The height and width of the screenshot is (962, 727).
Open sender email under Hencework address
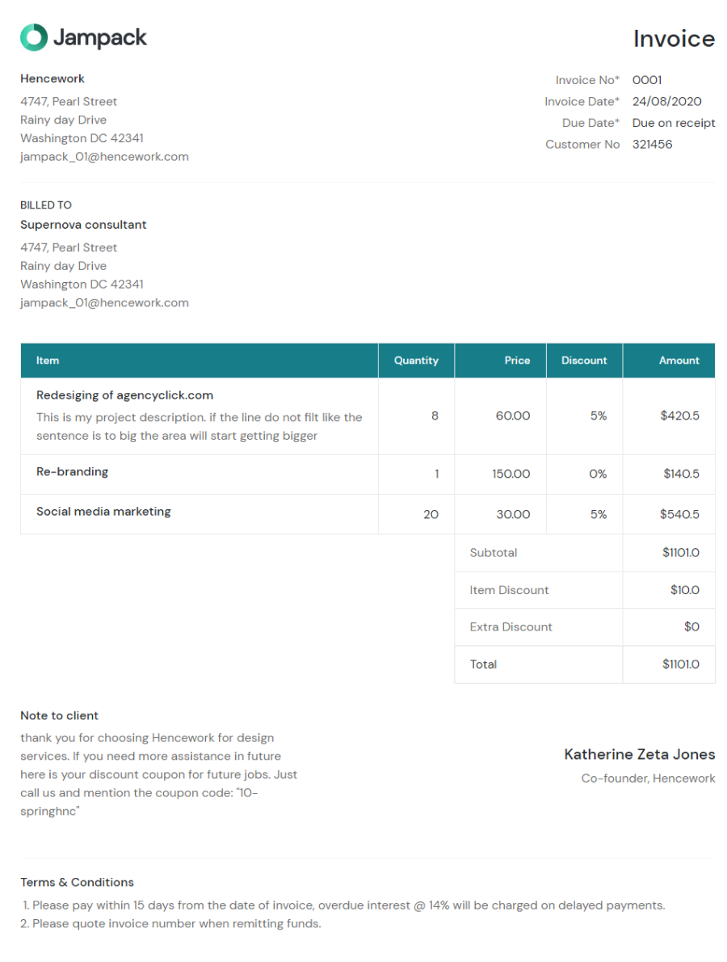[104, 157]
